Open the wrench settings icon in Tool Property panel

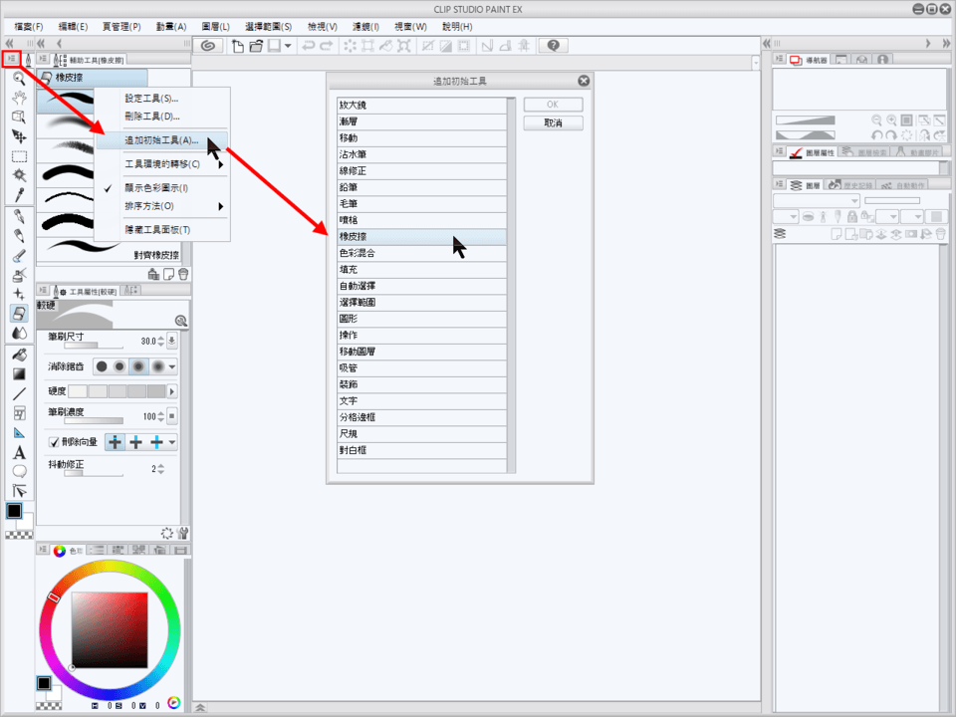click(184, 533)
